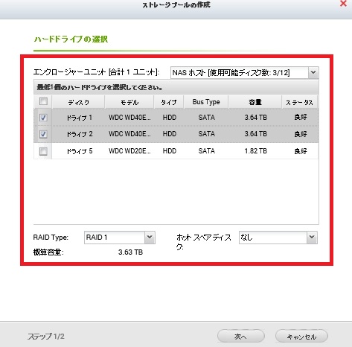Viewport: 352px width, 347px height.
Task: Sort by the ディスク column header
Action: pos(78,102)
